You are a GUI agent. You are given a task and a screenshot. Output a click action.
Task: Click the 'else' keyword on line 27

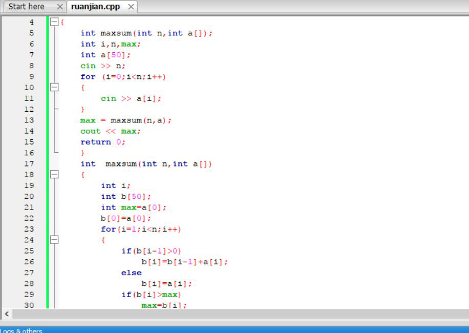pyautogui.click(x=131, y=273)
